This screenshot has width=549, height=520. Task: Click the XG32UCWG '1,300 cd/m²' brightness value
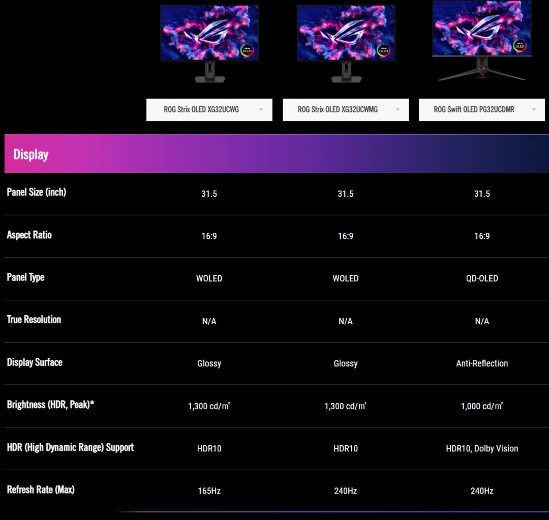(209, 406)
